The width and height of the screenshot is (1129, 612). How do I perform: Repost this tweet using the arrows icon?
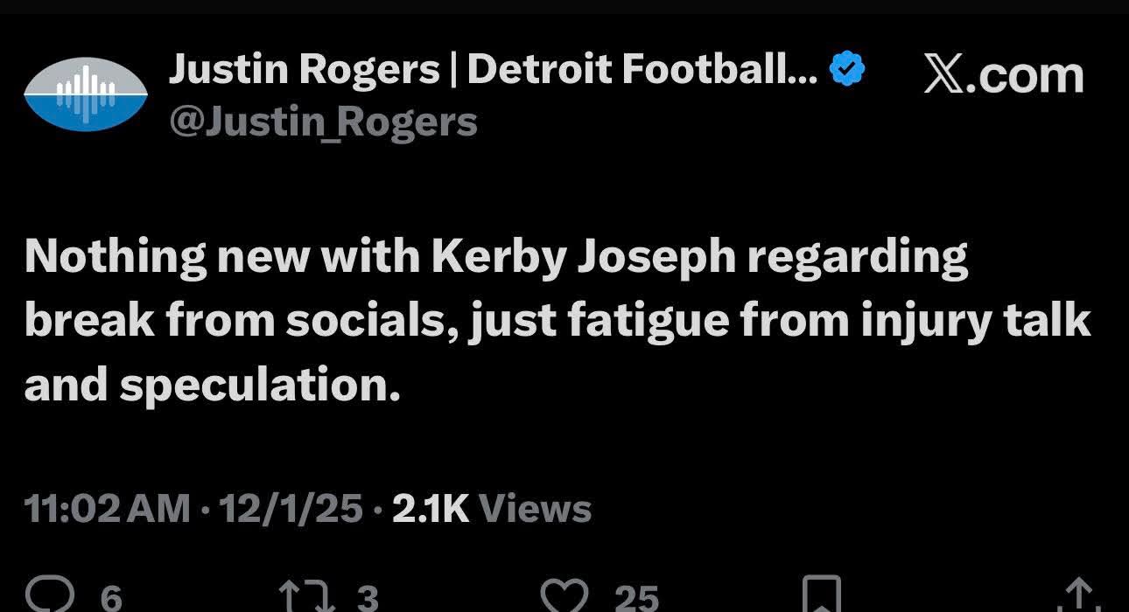click(299, 595)
